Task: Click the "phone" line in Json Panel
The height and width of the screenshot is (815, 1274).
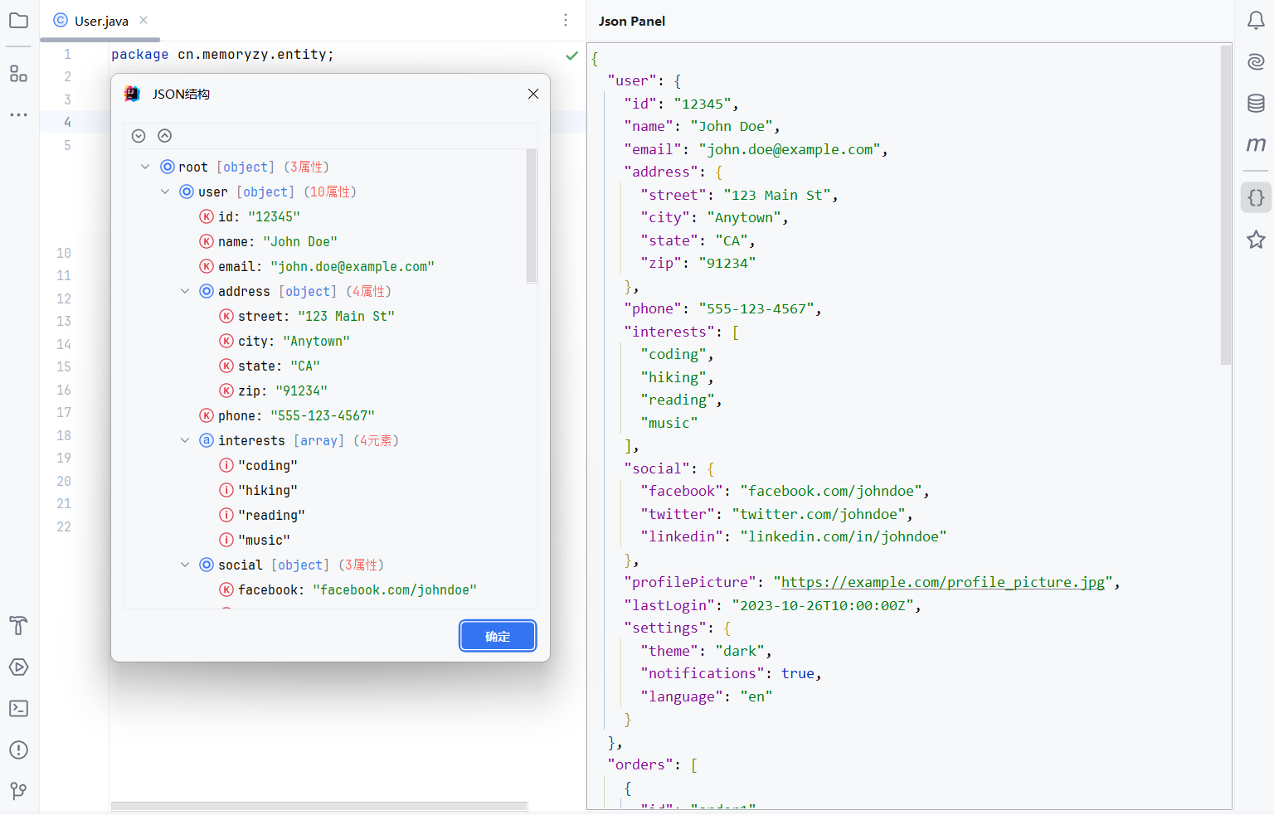Action: click(x=722, y=308)
